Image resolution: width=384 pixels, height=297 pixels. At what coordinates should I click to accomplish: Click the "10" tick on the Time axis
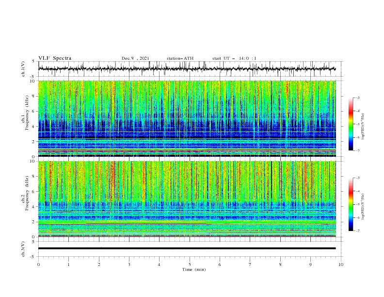[341, 264]
